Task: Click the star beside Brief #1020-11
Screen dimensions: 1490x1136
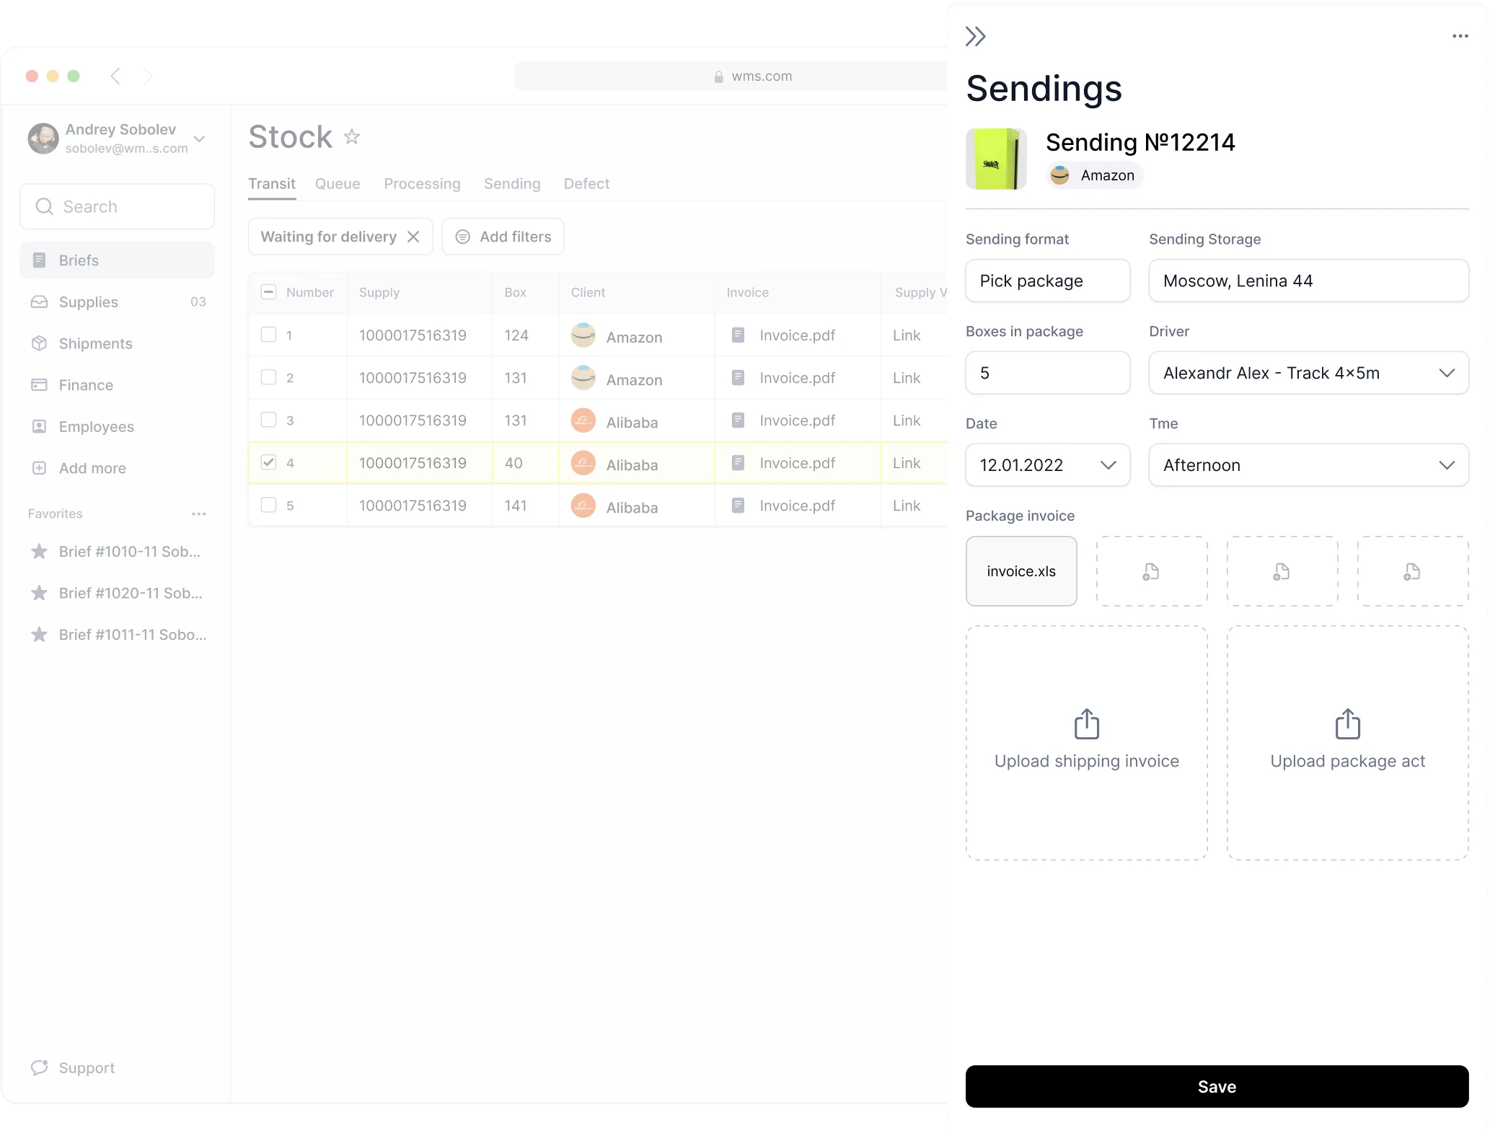Action: coord(40,593)
